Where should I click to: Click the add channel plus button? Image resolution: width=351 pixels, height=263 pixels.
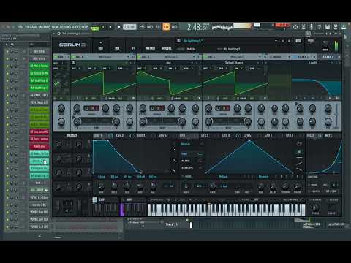39,236
